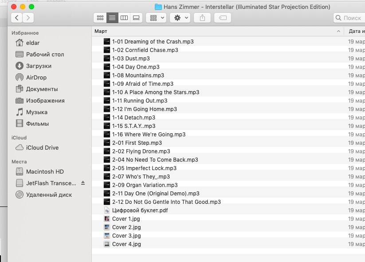Switch to column view
The width and height of the screenshot is (365, 262).
coord(124,18)
